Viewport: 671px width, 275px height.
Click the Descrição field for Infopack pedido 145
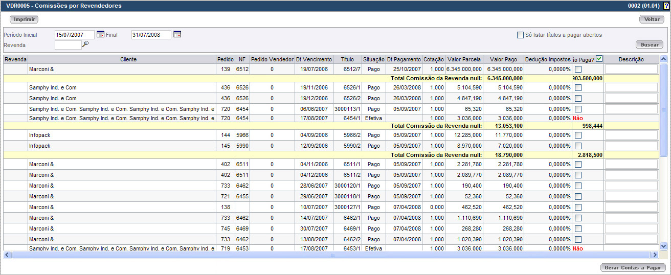(631, 146)
